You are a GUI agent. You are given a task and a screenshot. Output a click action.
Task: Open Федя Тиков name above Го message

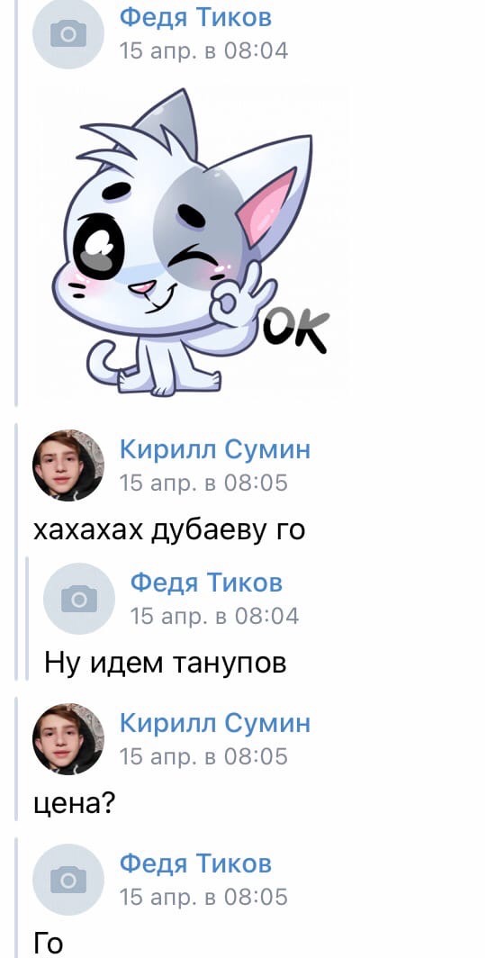point(195,864)
